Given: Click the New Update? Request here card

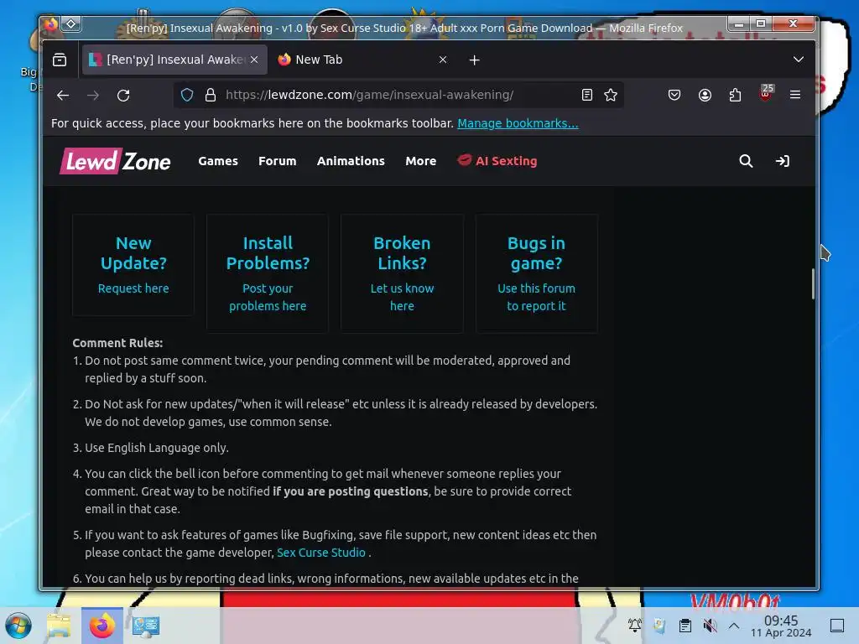Looking at the screenshot, I should tap(133, 265).
